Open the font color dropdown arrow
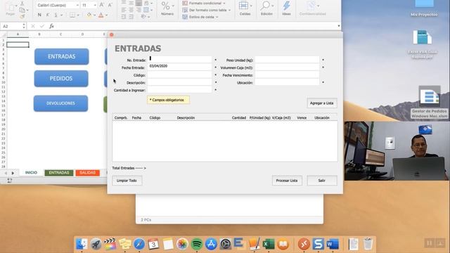Screen dimensions: 450x253 pos(106,15)
